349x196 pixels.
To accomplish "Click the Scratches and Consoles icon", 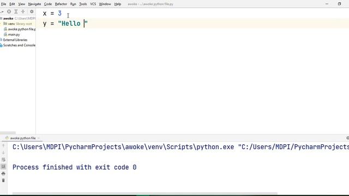I will [x=1, y=45].
